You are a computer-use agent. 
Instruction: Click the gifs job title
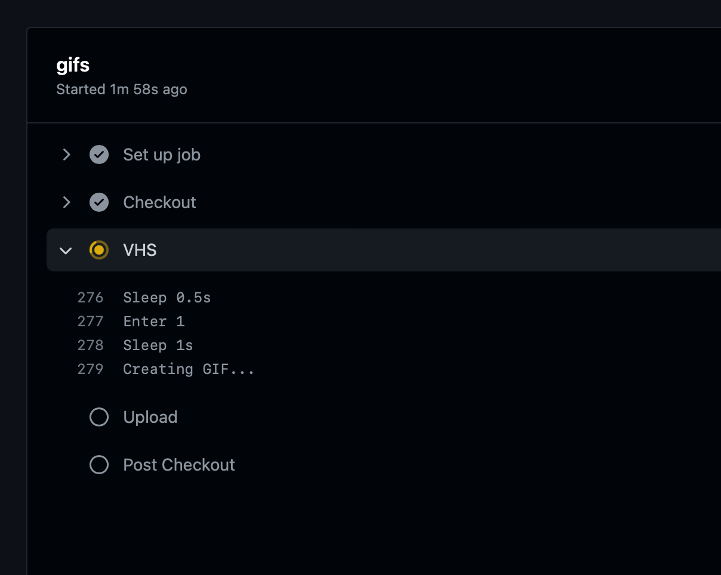pyautogui.click(x=73, y=64)
